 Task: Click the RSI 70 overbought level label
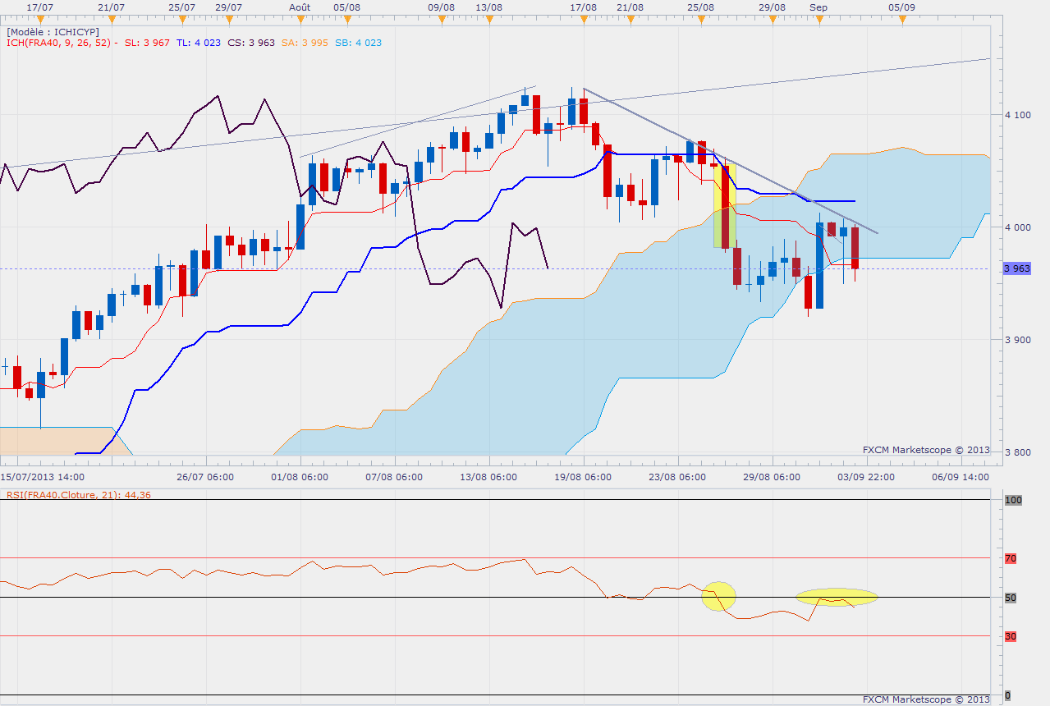click(1011, 558)
